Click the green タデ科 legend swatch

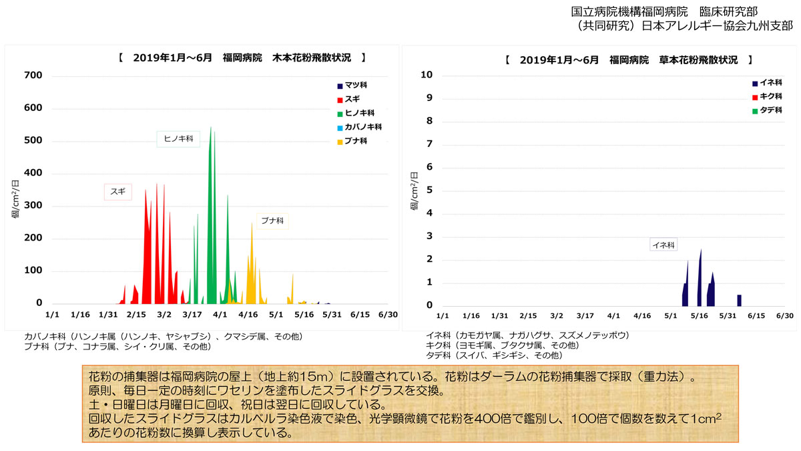(x=754, y=111)
